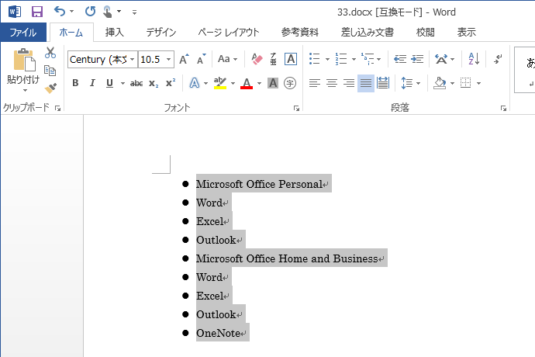Click the Redo/Repeat arrow icon
The height and width of the screenshot is (357, 535).
[x=90, y=12]
